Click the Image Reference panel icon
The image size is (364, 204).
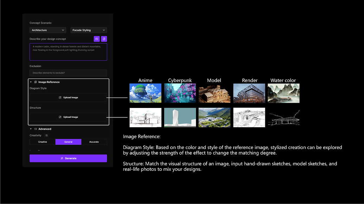click(x=35, y=82)
